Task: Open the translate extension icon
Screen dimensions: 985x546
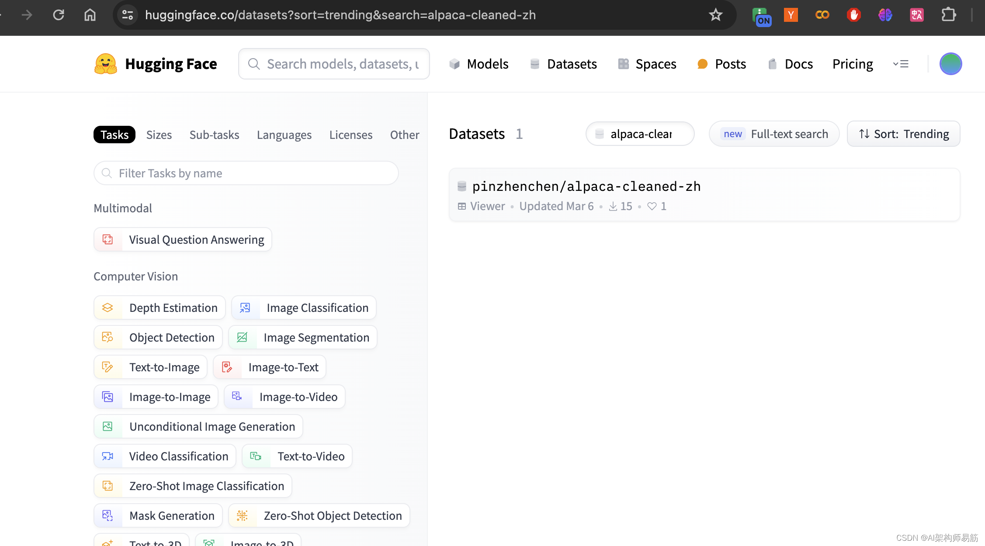Action: point(917,15)
